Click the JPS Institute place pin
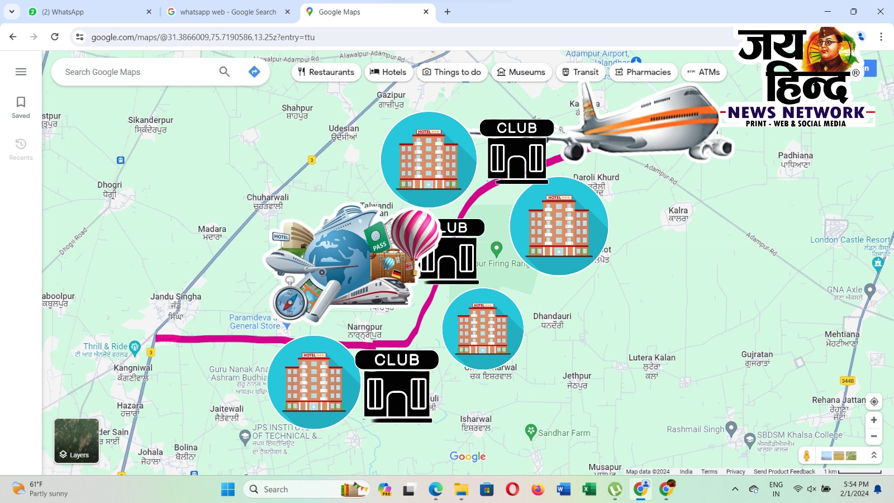This screenshot has height=503, width=894. tap(244, 436)
